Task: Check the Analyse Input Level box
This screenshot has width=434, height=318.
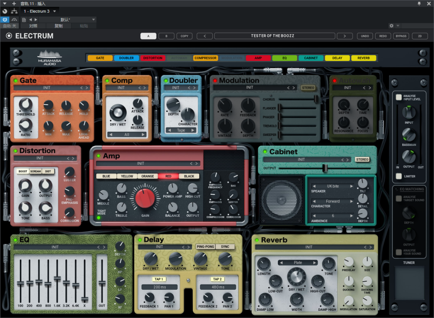Action: (398, 97)
